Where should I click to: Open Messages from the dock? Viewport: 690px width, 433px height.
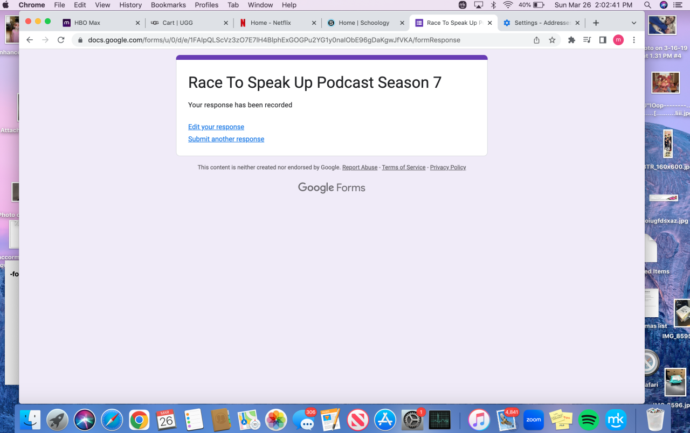click(303, 420)
